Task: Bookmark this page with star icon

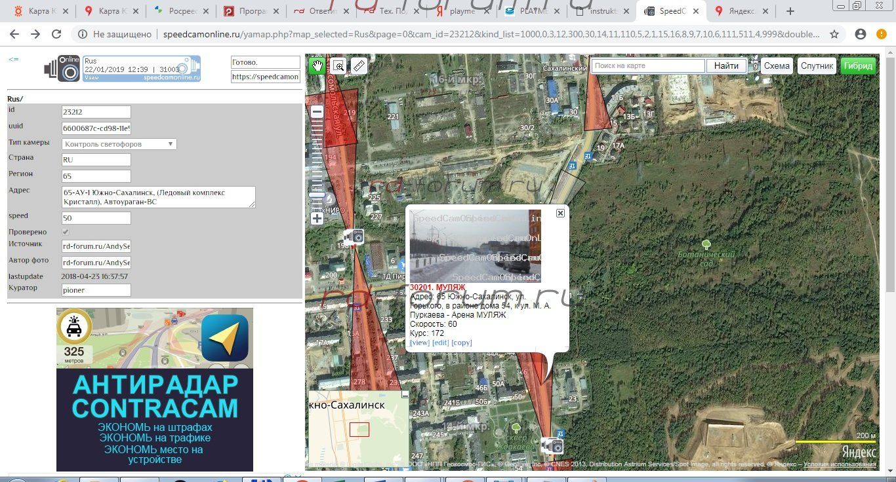Action: (834, 34)
